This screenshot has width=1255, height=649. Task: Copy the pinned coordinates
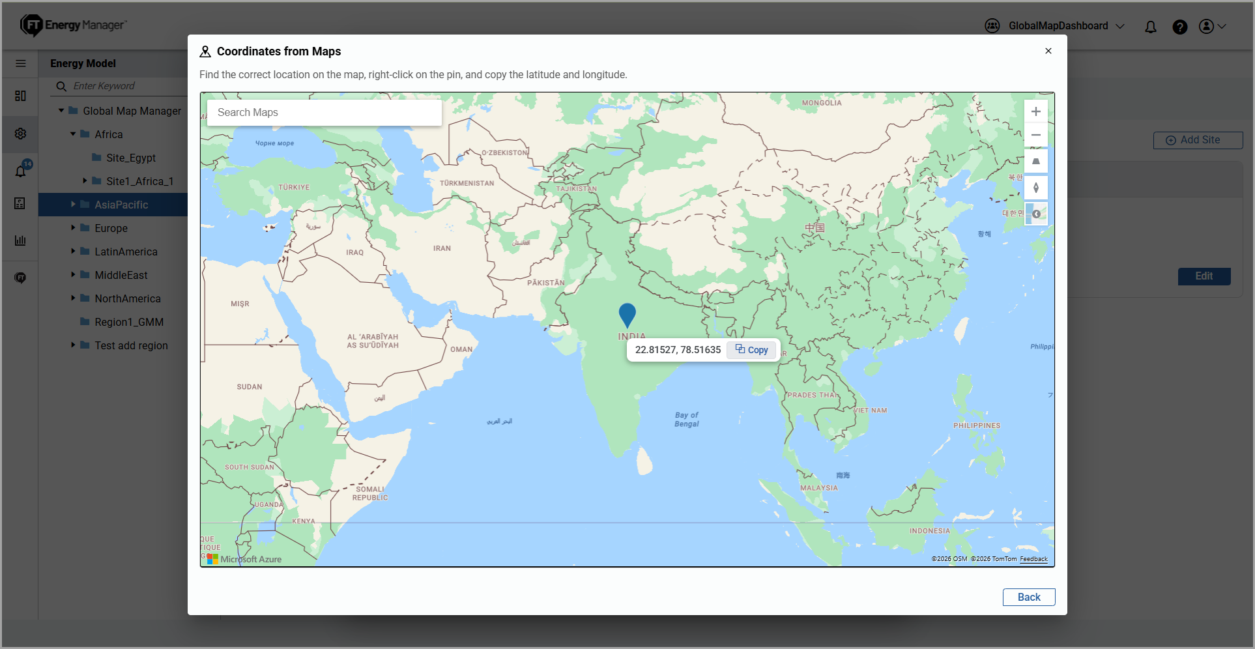point(752,350)
